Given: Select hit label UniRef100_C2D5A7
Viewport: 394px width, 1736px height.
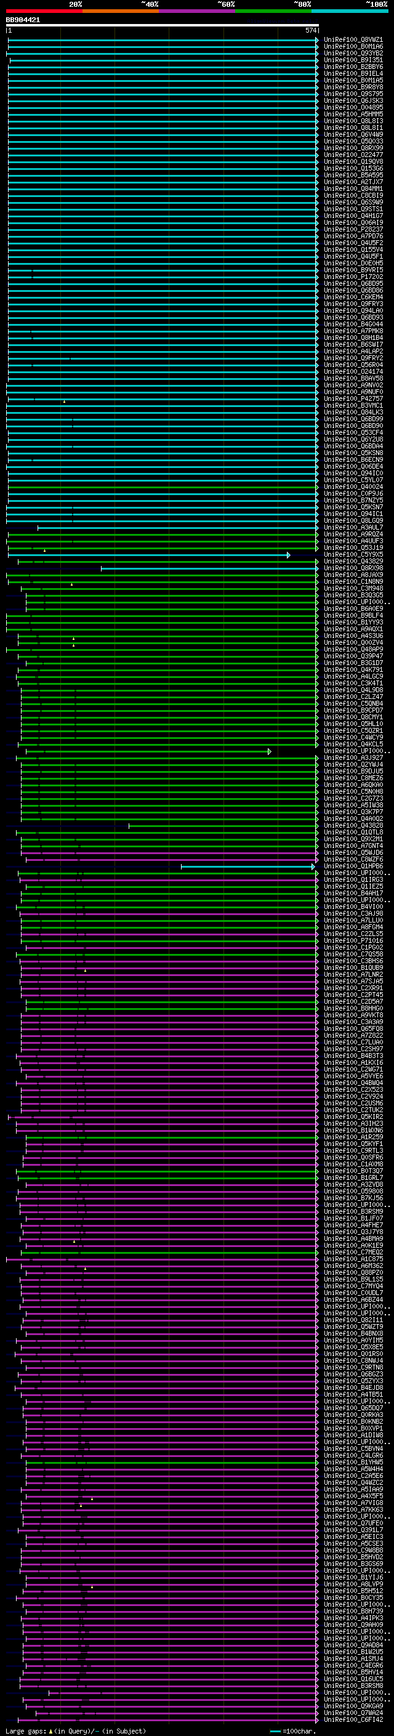Looking at the screenshot, I should coord(353,1001).
